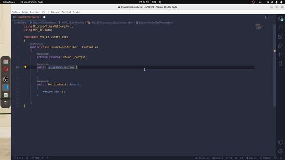Open clock 21 de feb 17:34
Screen dimensions: 285x160
[x=148, y=2]
